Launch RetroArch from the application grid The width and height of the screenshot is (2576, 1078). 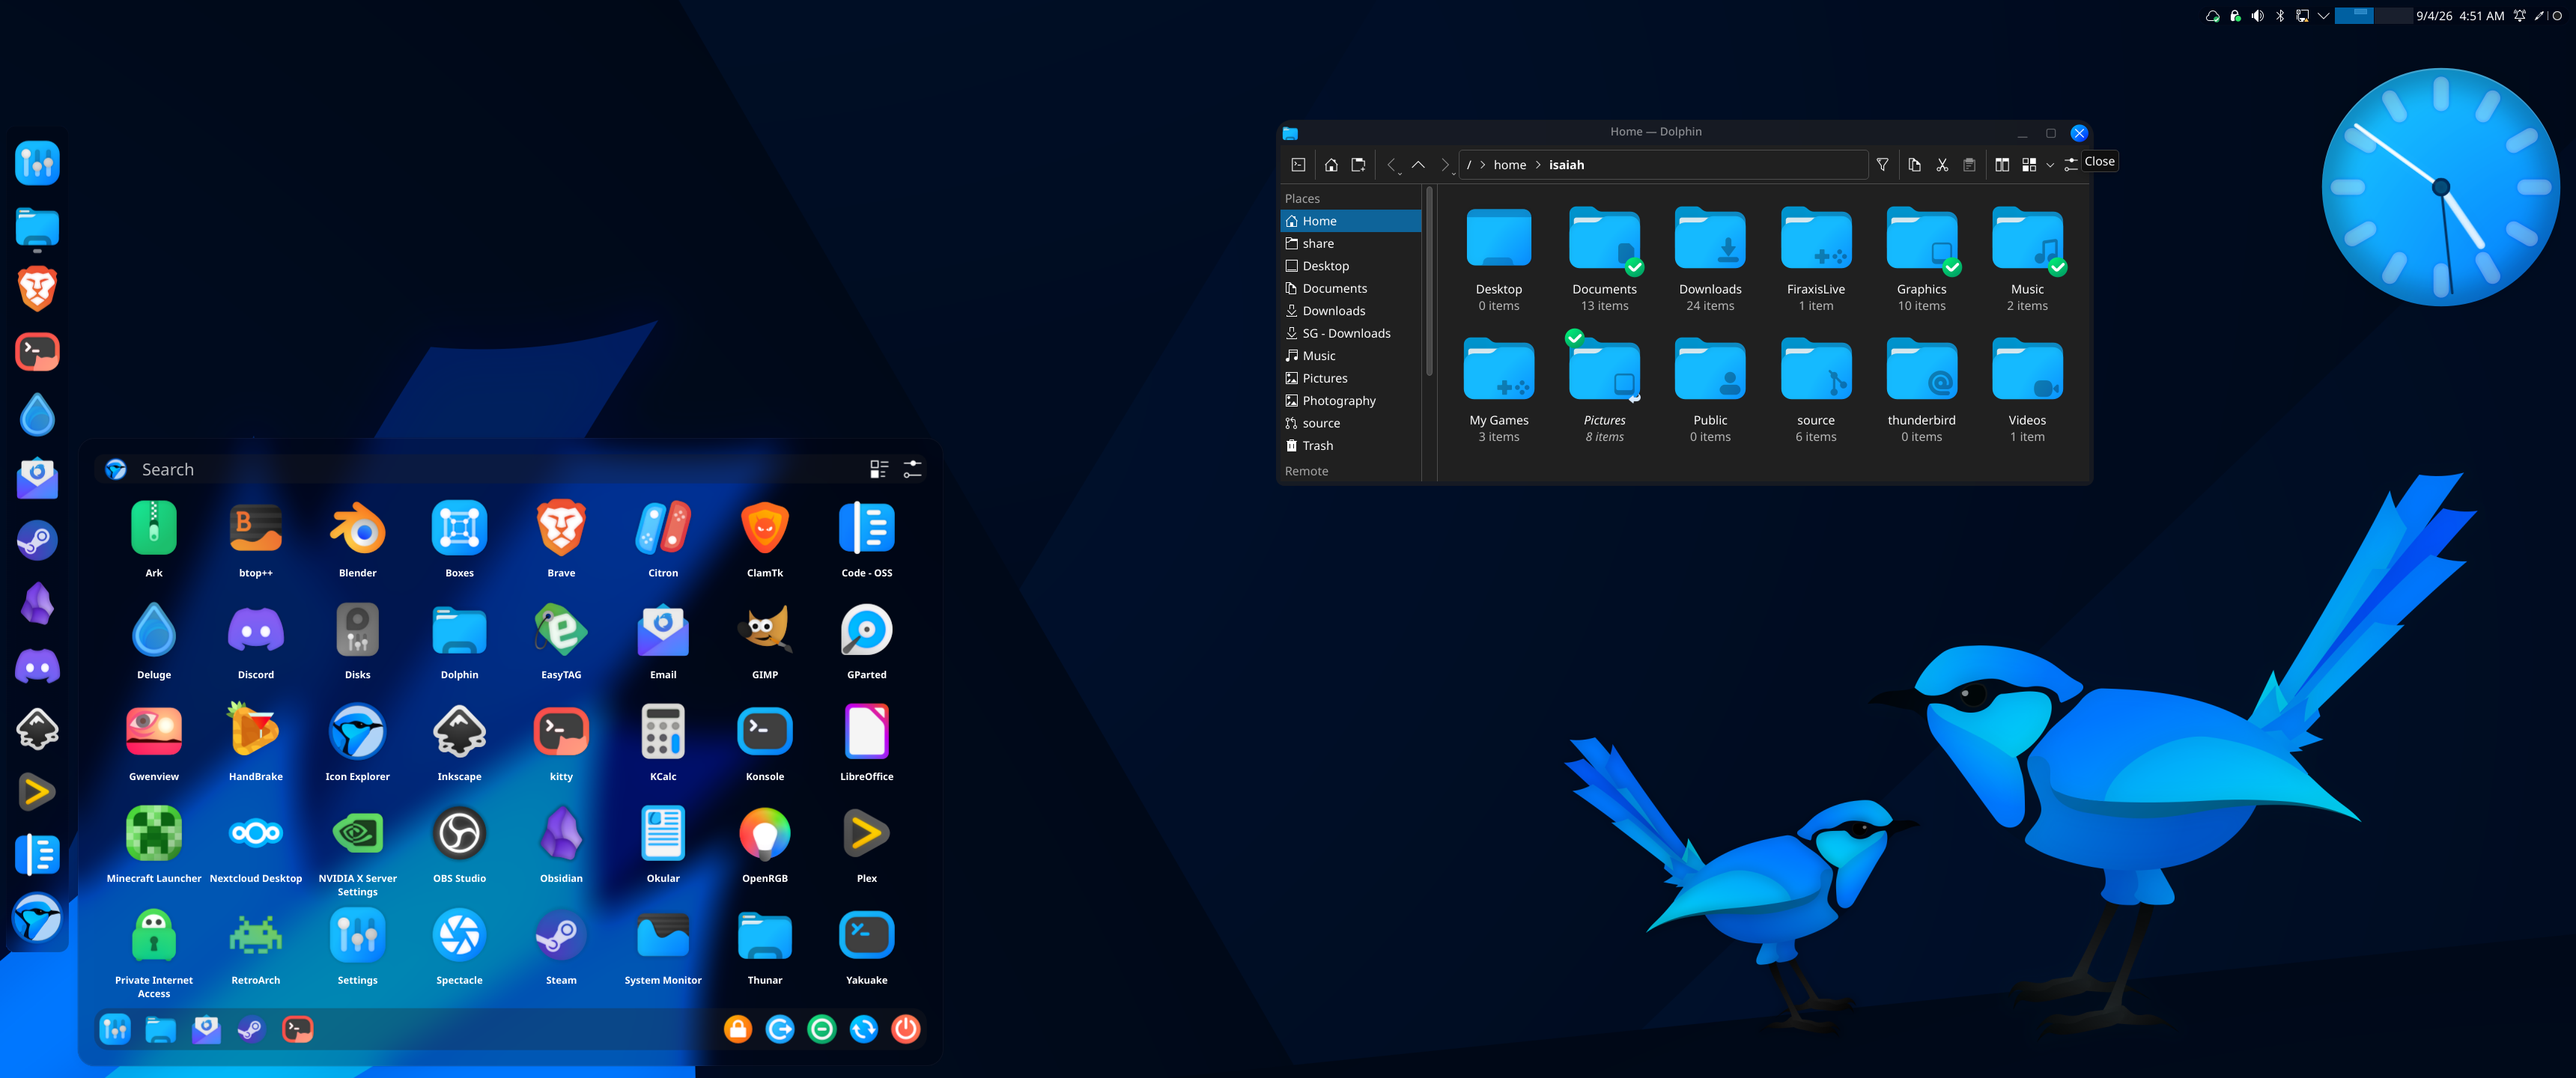[255, 947]
